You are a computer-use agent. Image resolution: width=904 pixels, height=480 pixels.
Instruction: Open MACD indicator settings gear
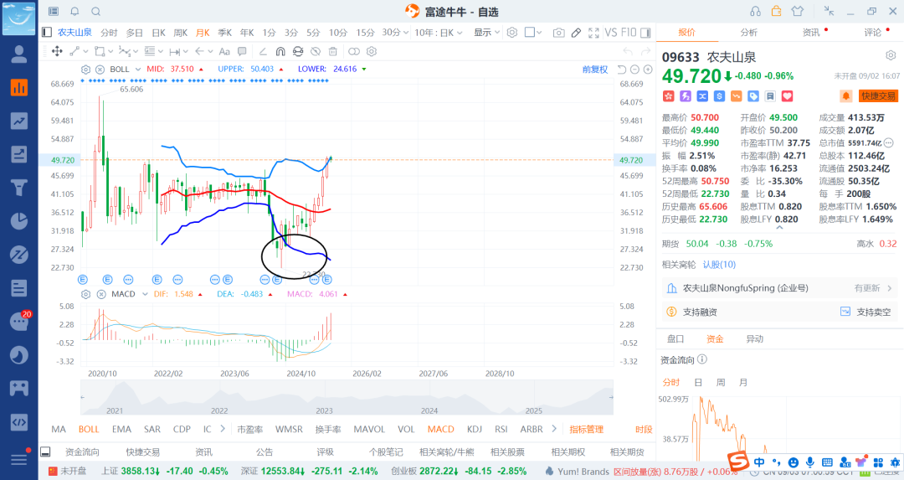tap(86, 294)
